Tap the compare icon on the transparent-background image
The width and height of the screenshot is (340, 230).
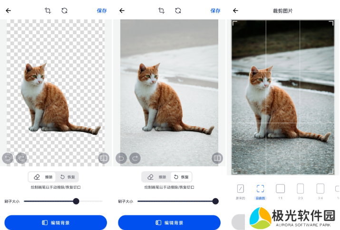pos(104,158)
